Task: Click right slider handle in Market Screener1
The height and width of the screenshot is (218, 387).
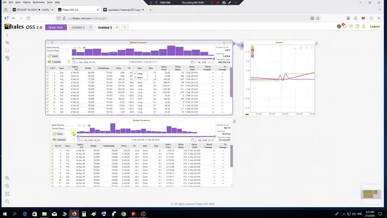Action: [x=214, y=59]
